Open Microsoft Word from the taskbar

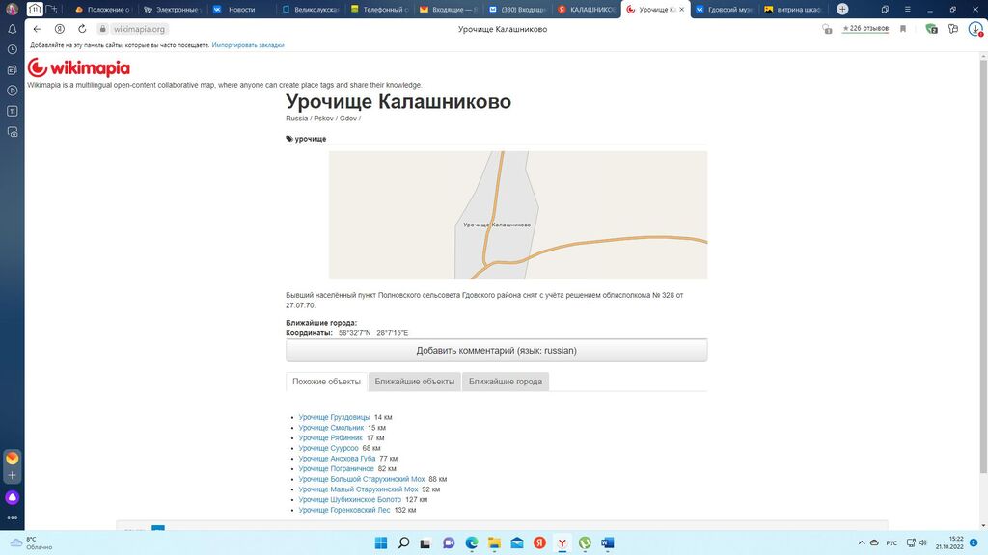click(x=607, y=542)
